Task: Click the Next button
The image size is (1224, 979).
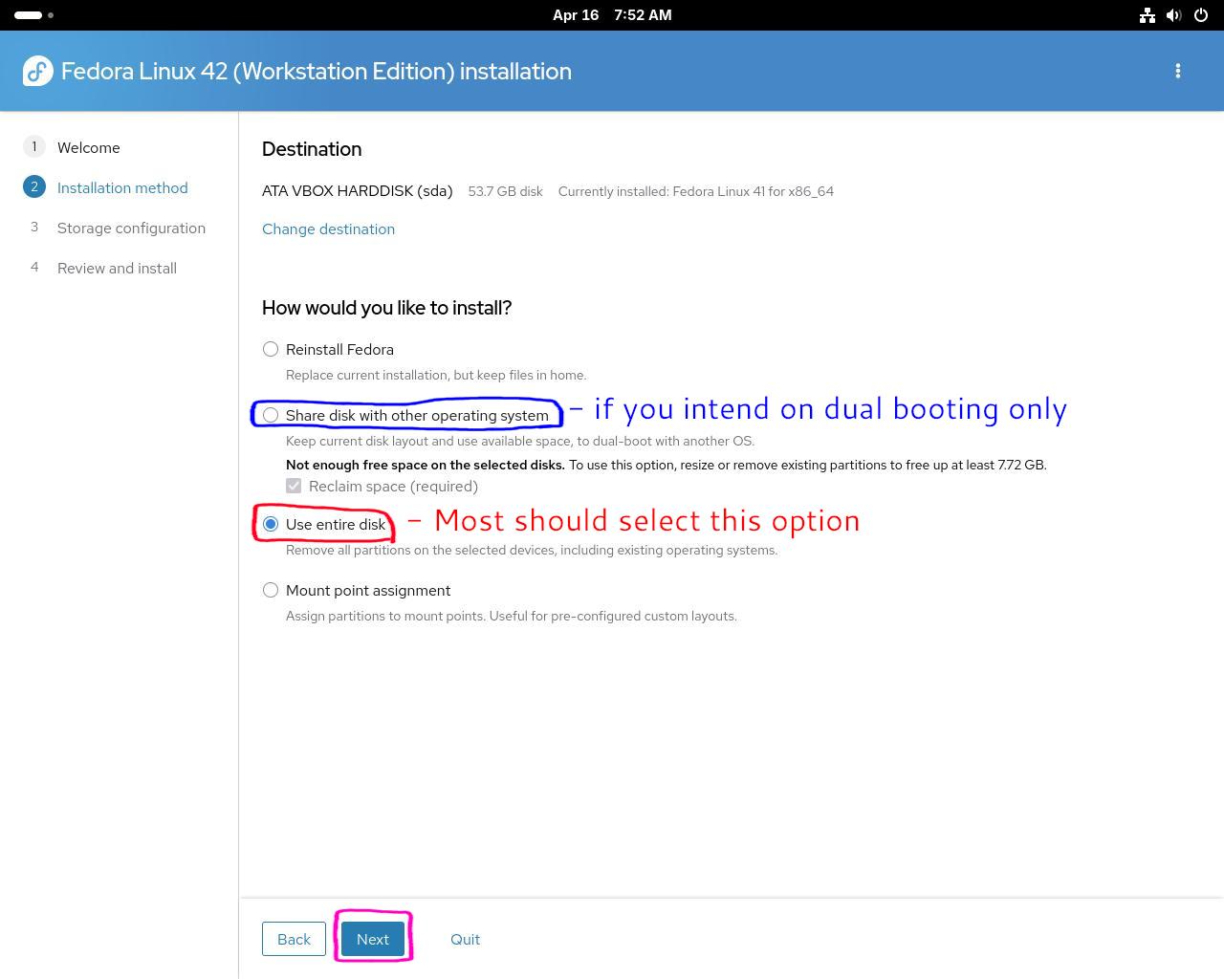Action: point(373,939)
